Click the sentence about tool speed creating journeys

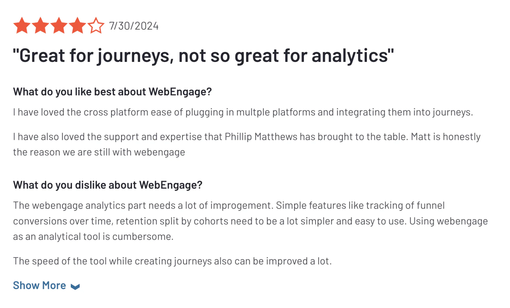point(172,261)
